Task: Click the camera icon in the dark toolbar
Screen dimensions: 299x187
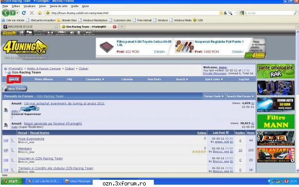Action: pyautogui.click(x=72, y=33)
